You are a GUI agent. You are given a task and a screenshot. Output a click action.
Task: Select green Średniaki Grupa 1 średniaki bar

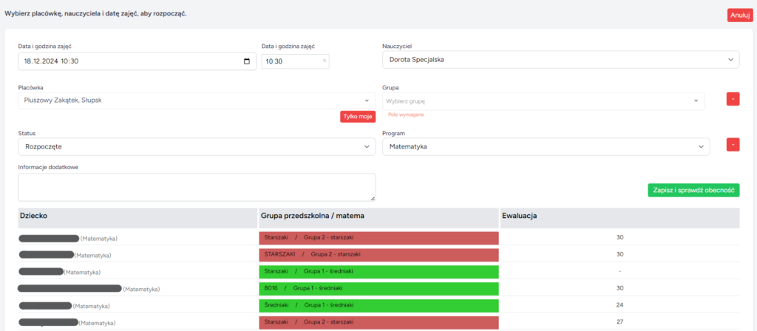point(378,305)
